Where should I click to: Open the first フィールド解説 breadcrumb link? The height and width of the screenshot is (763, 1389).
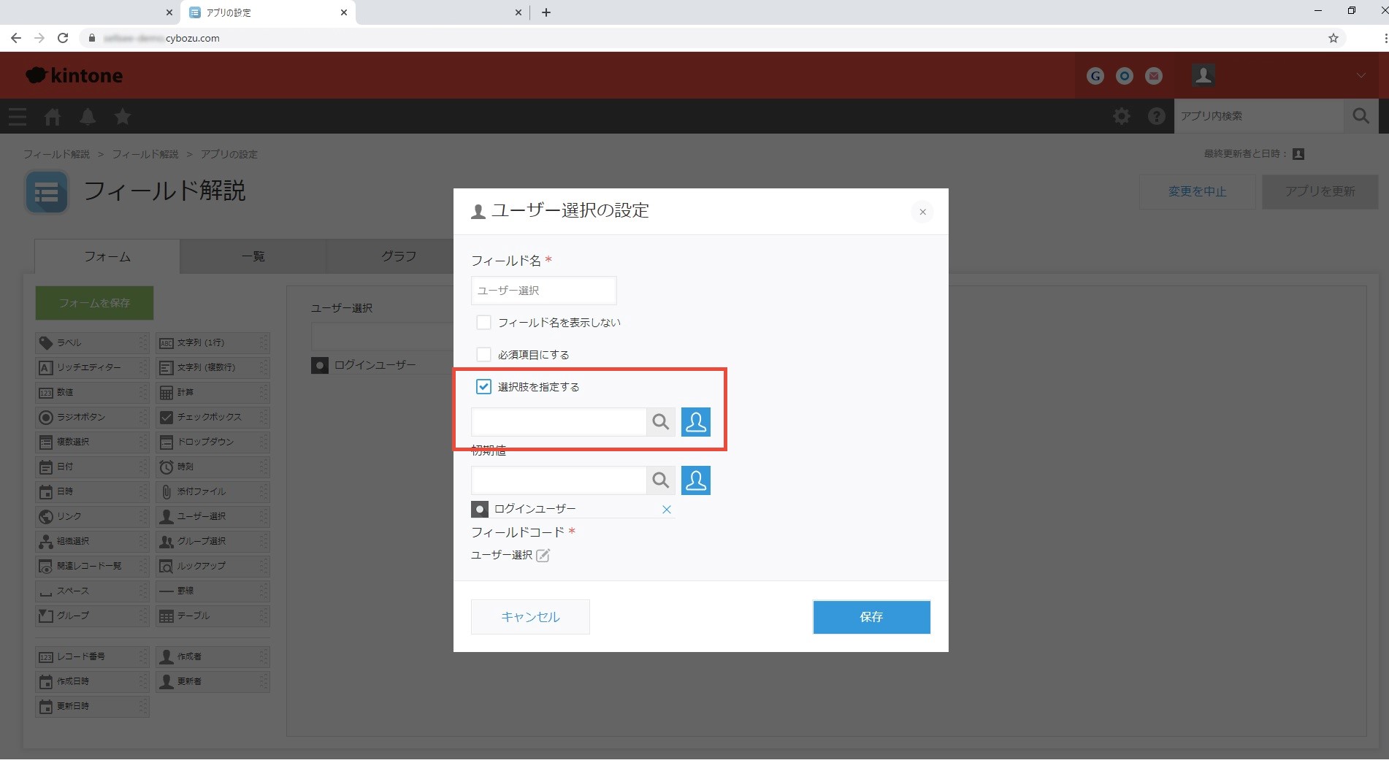[56, 154]
